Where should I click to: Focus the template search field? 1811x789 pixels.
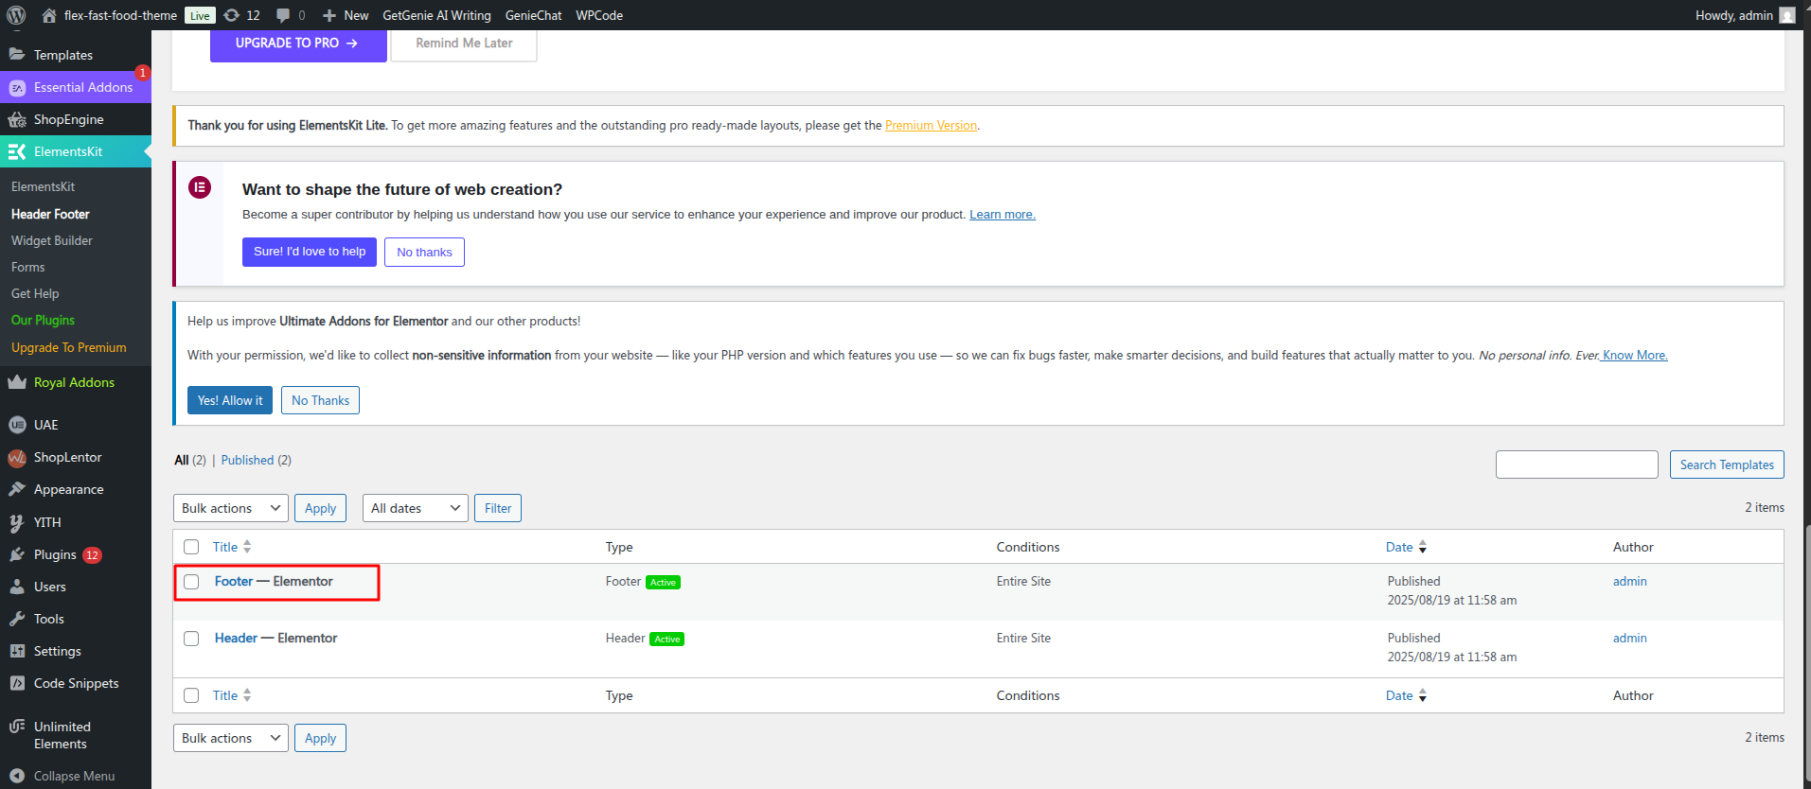pos(1577,465)
